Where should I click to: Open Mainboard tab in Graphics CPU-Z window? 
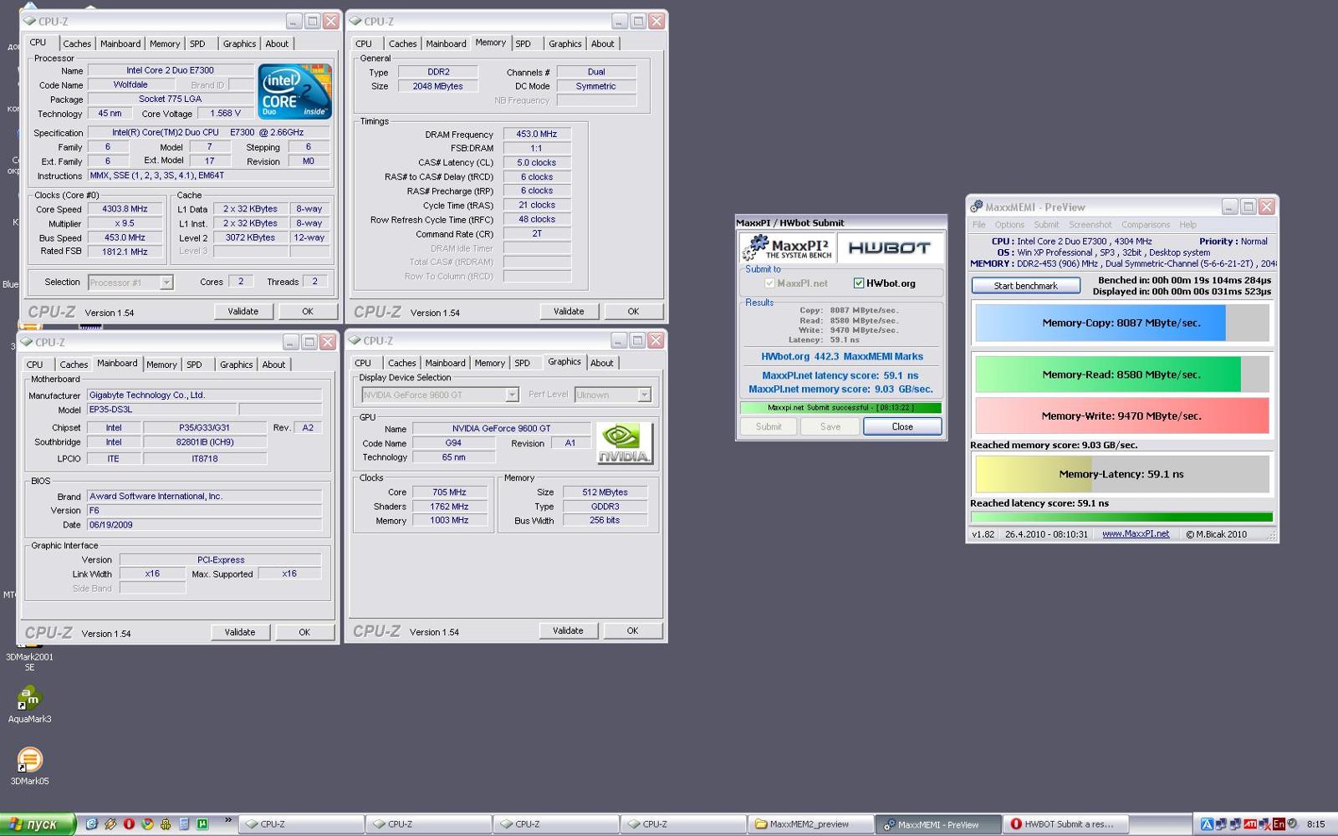click(x=445, y=363)
